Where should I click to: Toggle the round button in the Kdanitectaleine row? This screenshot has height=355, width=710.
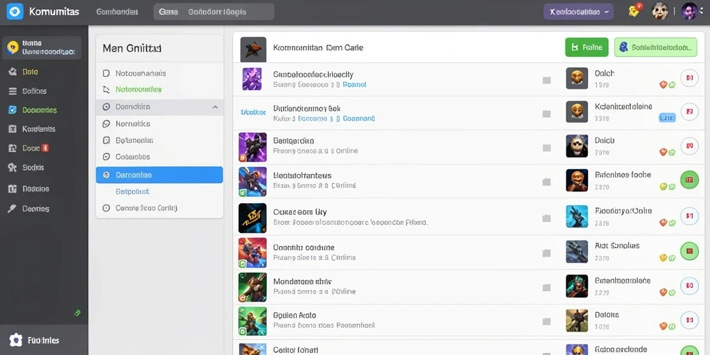point(690,111)
